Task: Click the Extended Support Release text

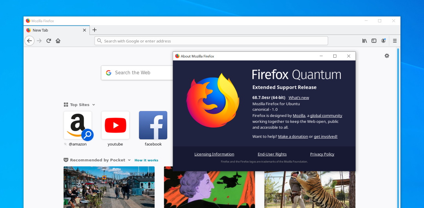Action: coord(285,88)
